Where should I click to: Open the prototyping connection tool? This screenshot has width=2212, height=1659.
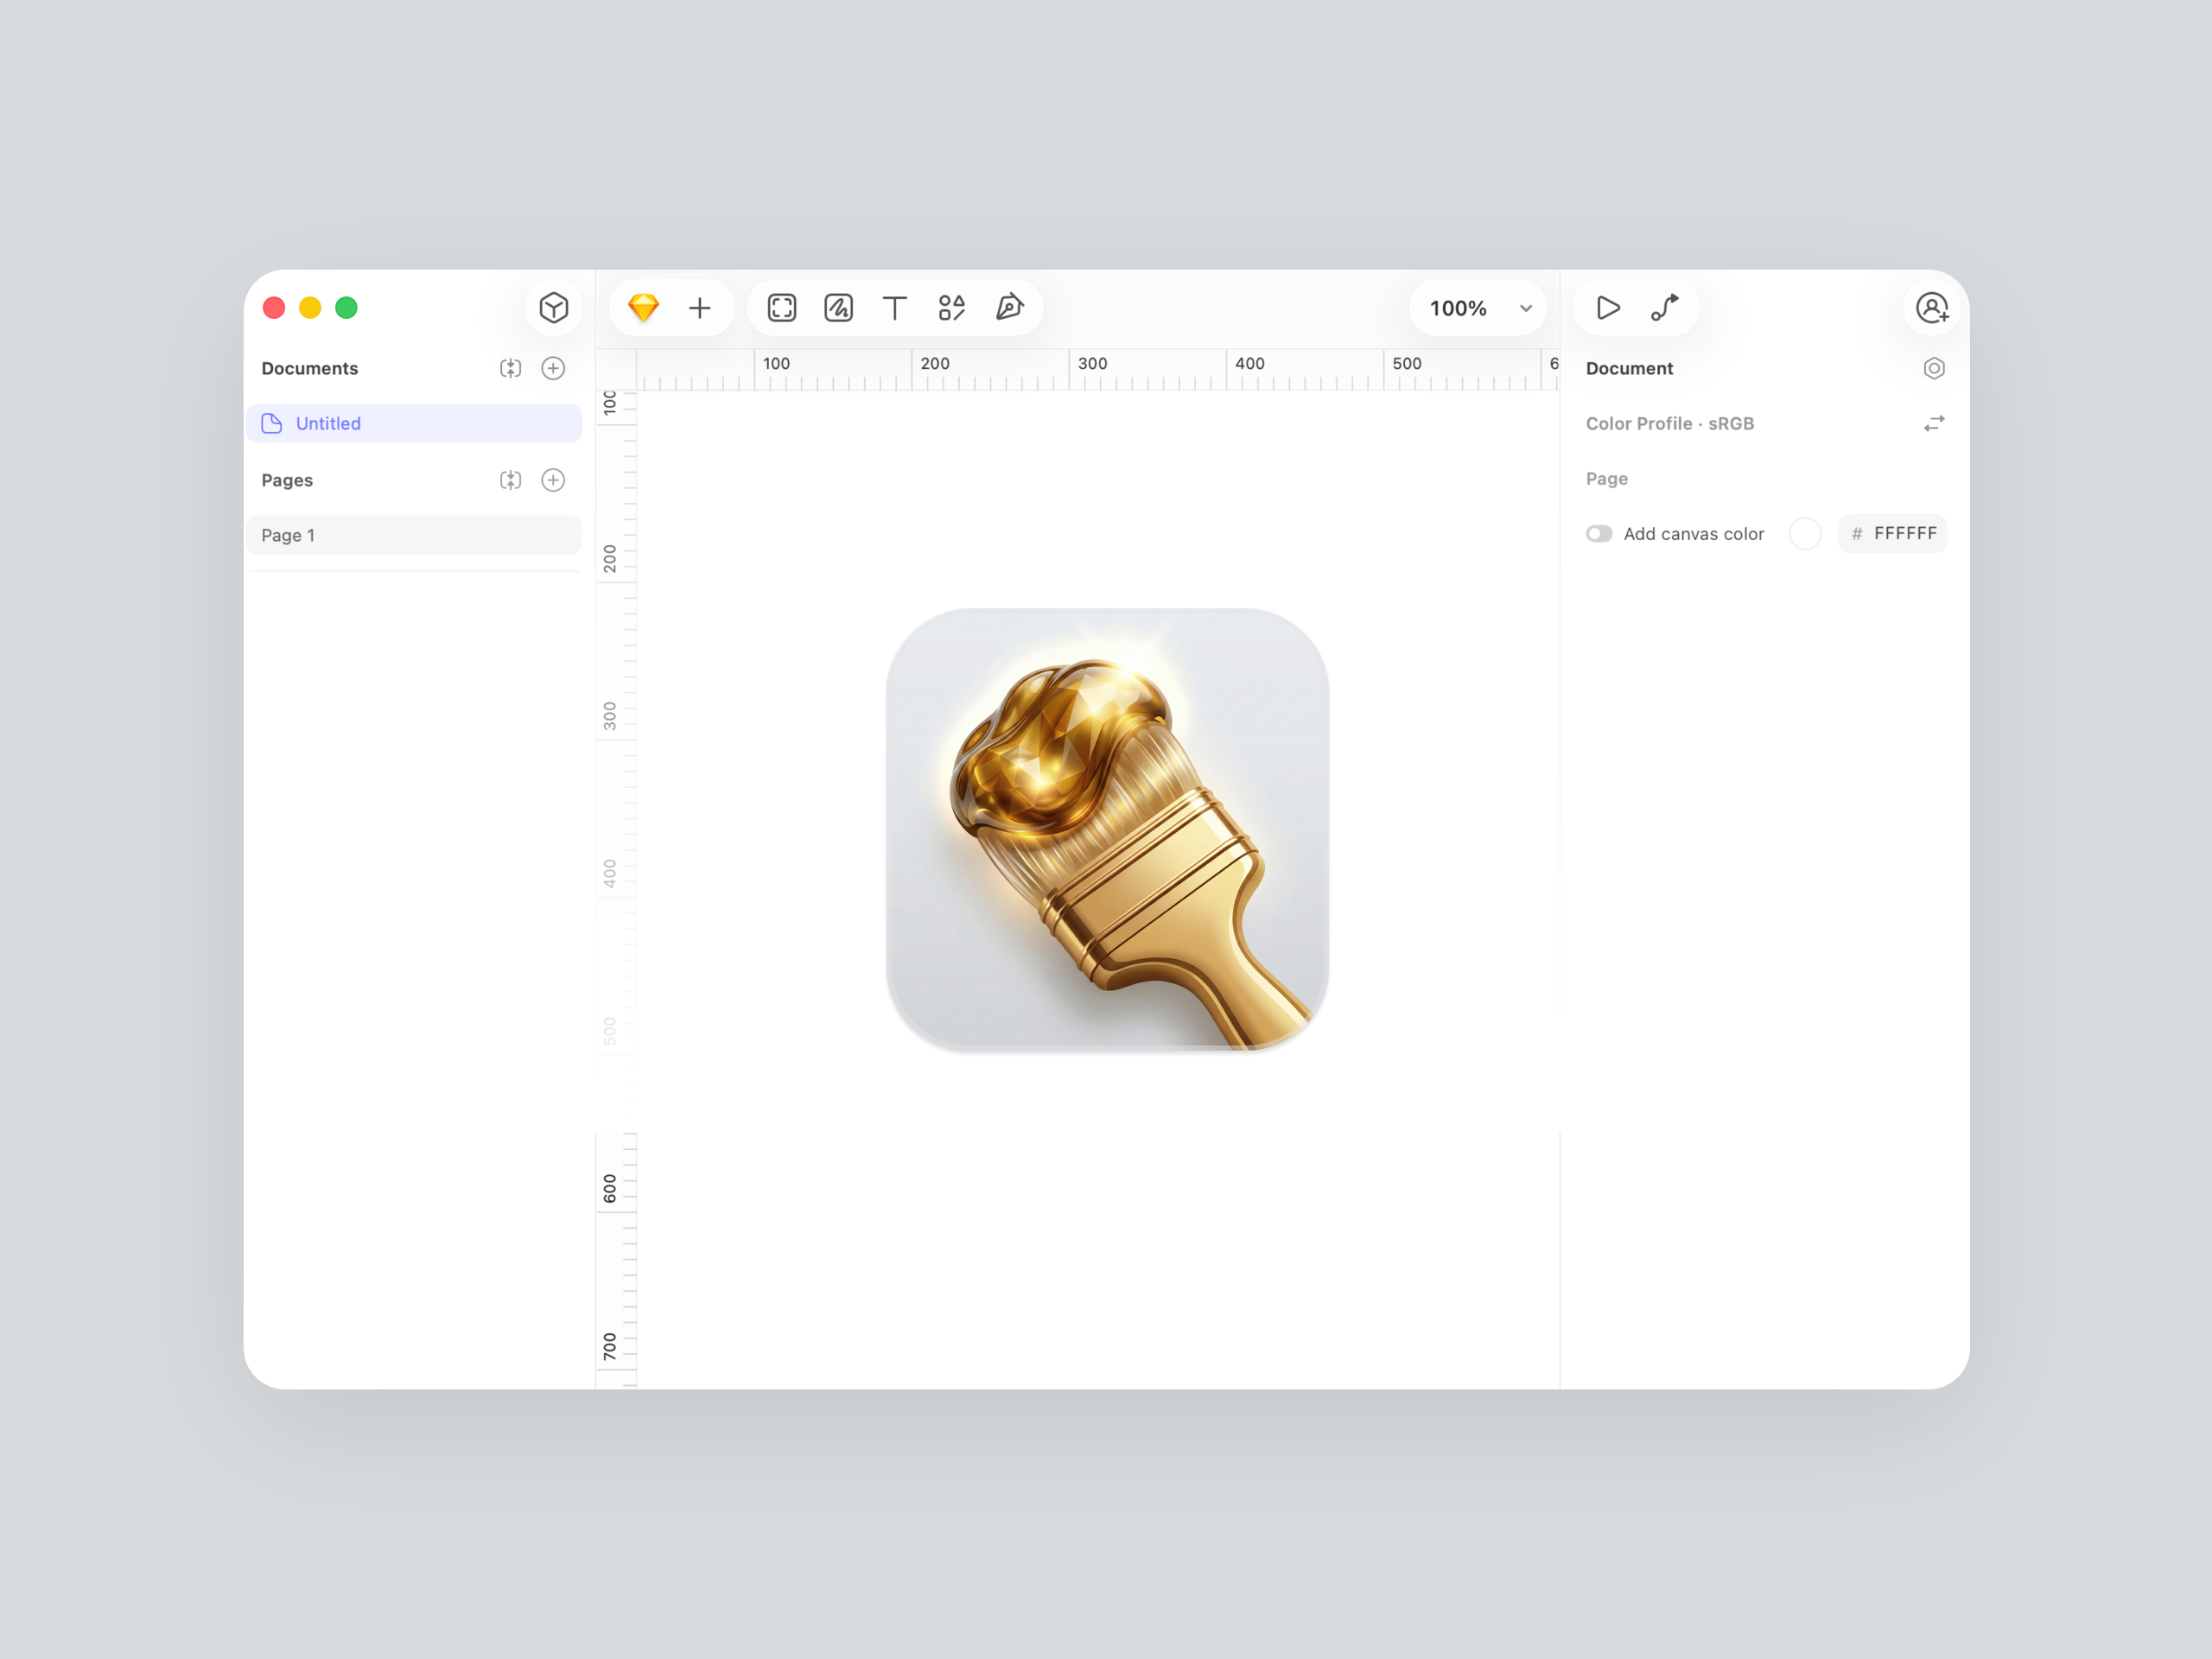click(1665, 308)
